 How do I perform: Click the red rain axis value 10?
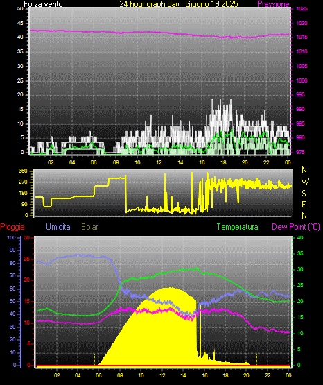27,323
